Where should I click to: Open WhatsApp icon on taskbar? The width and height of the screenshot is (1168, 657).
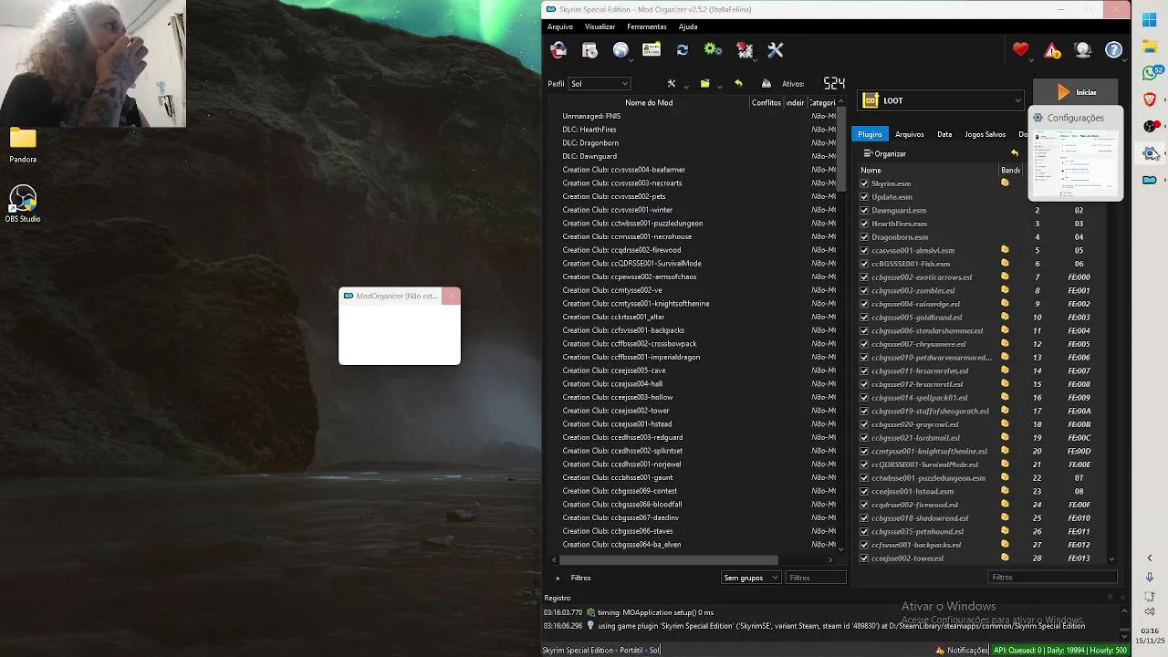(1150, 73)
